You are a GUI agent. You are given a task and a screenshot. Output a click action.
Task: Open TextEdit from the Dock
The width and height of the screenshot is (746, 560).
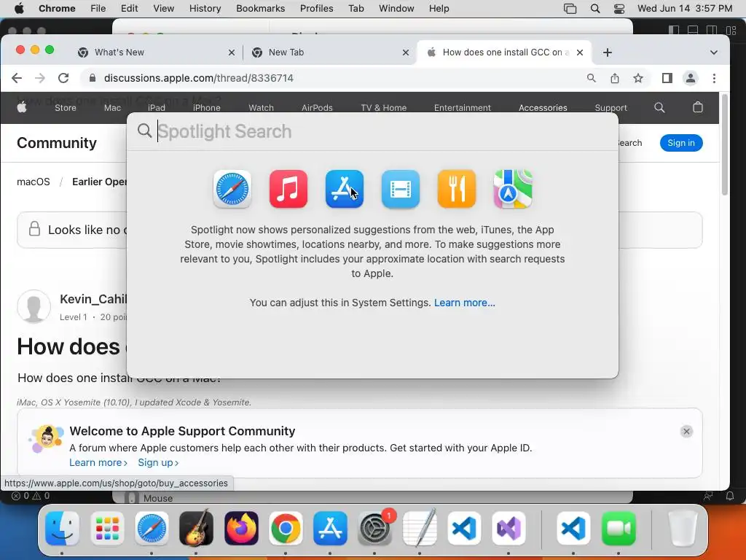pos(420,528)
